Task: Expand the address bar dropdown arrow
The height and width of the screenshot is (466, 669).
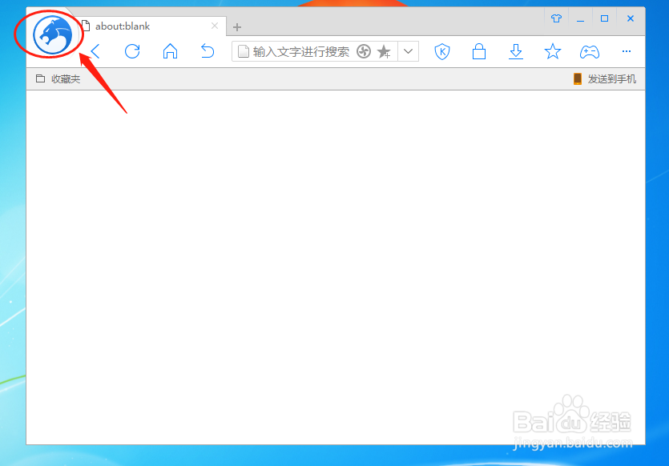Action: [409, 51]
